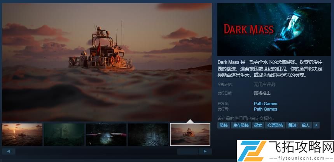Click the thumbnail strip scrollbar handle
Screen dimensions: 334x162
point(188,151)
